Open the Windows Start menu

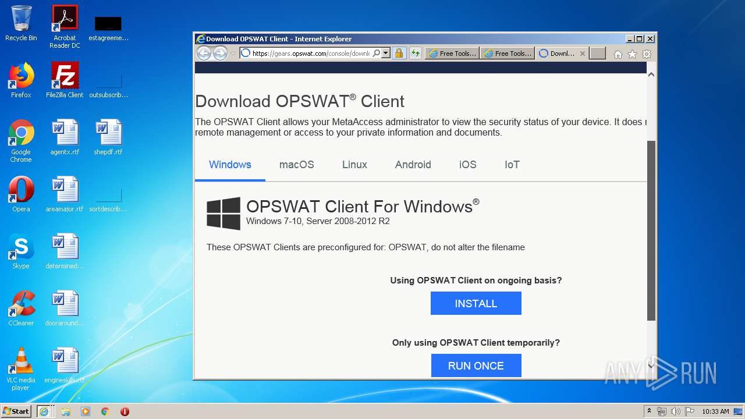click(16, 411)
